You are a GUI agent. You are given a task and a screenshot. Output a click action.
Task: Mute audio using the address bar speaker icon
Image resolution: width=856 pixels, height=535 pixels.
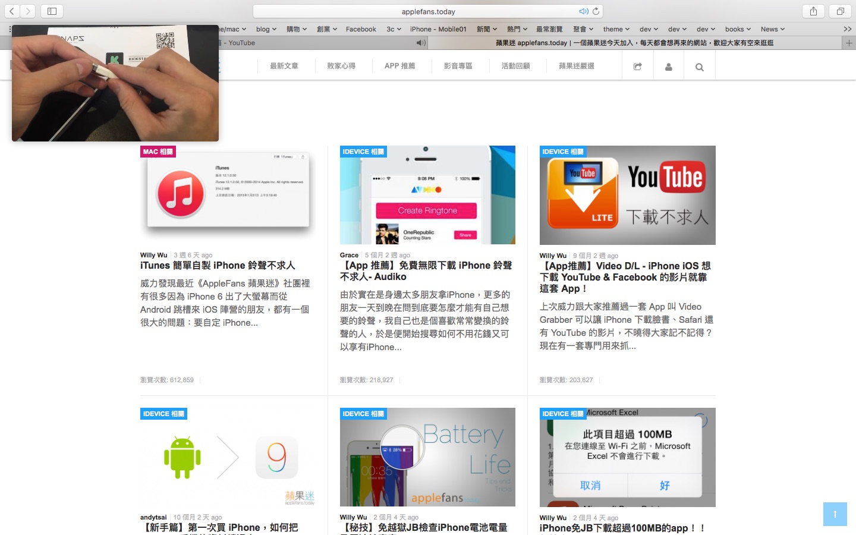[x=584, y=11]
